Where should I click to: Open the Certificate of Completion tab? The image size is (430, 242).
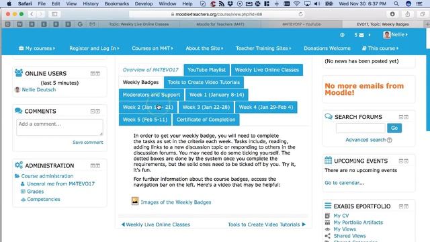[x=206, y=120]
